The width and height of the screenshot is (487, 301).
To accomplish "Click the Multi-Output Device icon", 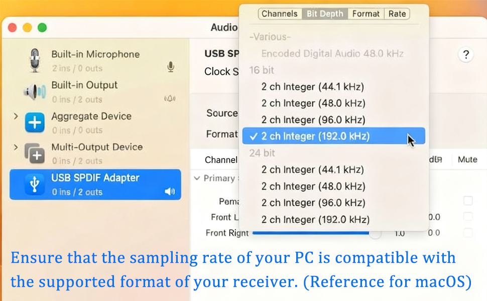I will point(35,154).
